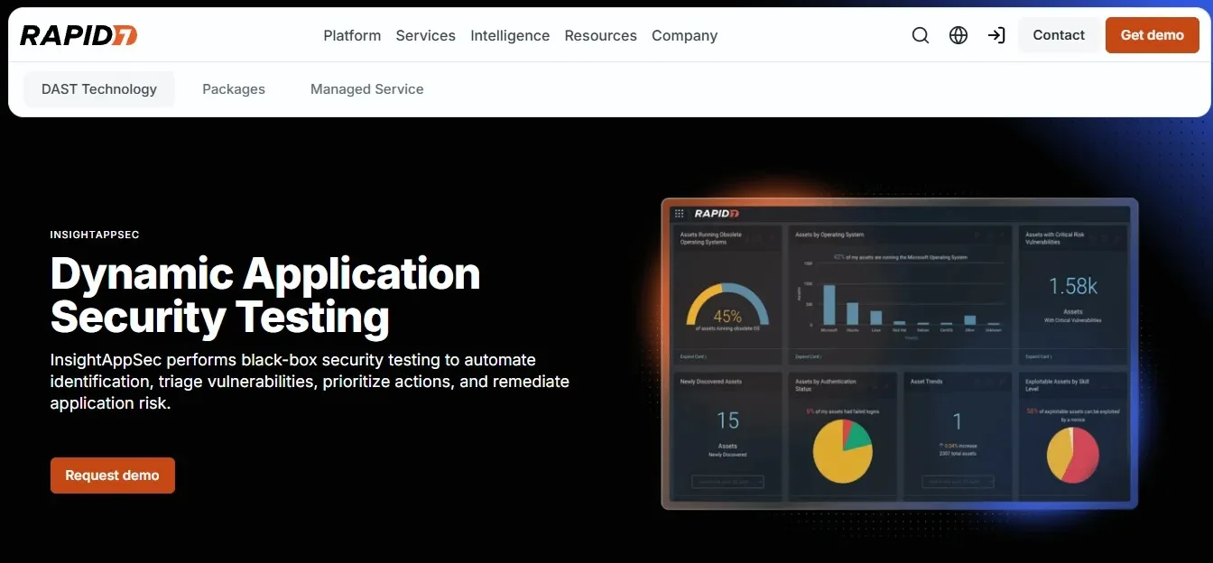Click the Request demo button
This screenshot has width=1213, height=563.
click(x=112, y=475)
